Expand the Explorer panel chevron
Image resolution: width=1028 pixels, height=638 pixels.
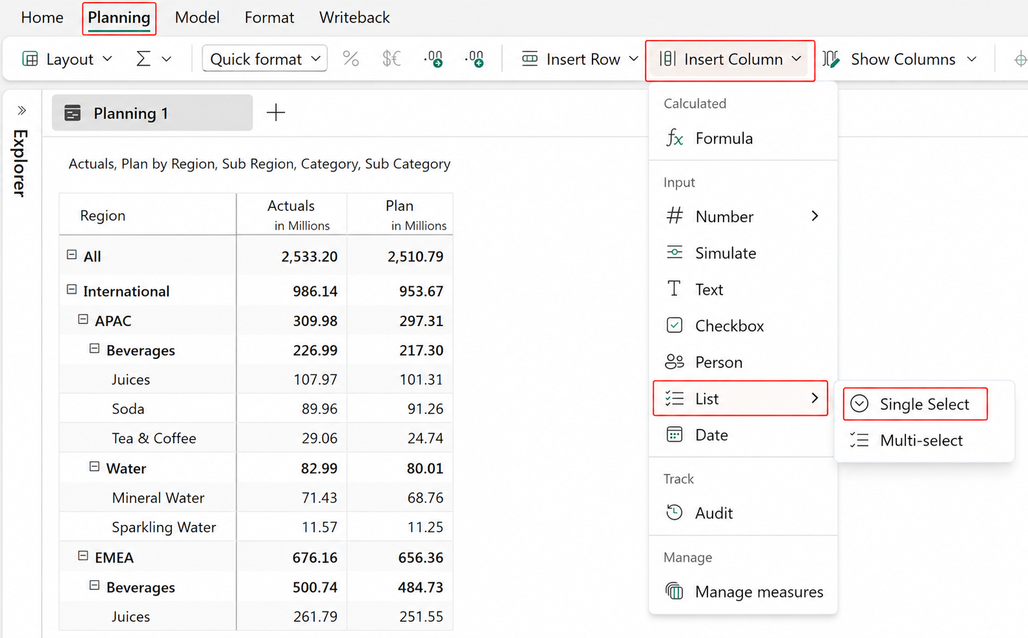[22, 110]
